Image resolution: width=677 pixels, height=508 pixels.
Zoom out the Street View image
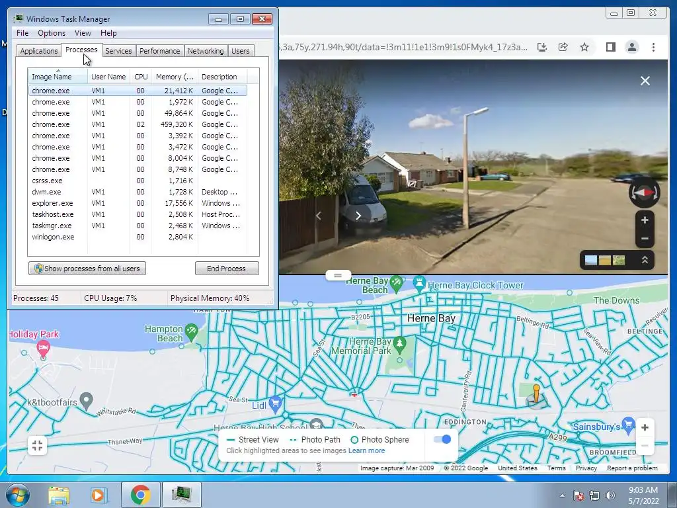tap(645, 238)
